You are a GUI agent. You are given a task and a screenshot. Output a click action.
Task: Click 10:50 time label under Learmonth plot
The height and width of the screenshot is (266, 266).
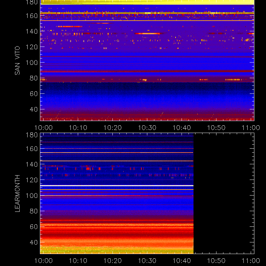click(x=216, y=261)
